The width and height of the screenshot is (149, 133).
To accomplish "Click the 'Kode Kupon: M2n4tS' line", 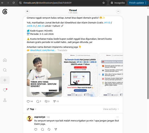I will point(40,31).
